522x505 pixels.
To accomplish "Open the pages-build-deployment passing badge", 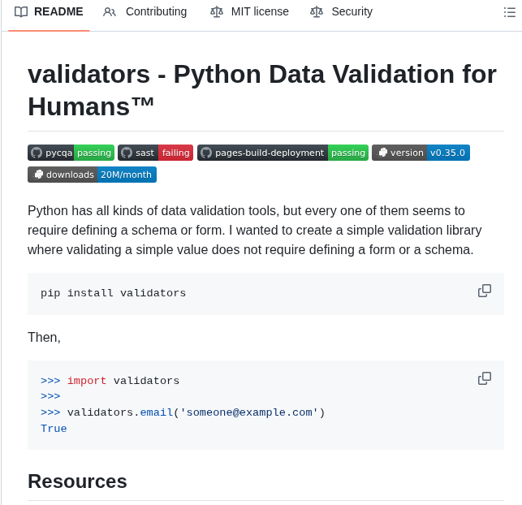I will [283, 153].
